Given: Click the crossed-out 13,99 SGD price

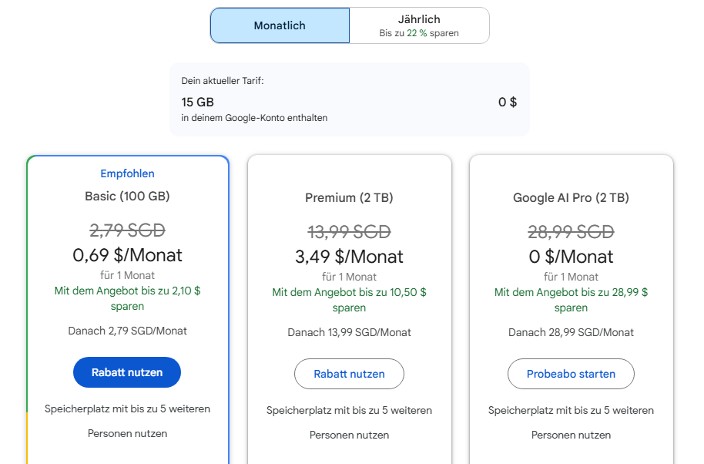Looking at the screenshot, I should 349,232.
